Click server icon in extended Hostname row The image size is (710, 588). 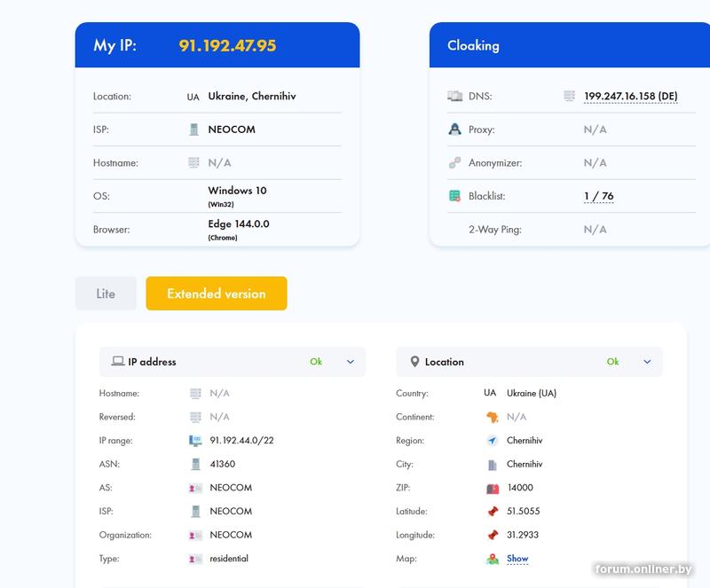point(195,394)
